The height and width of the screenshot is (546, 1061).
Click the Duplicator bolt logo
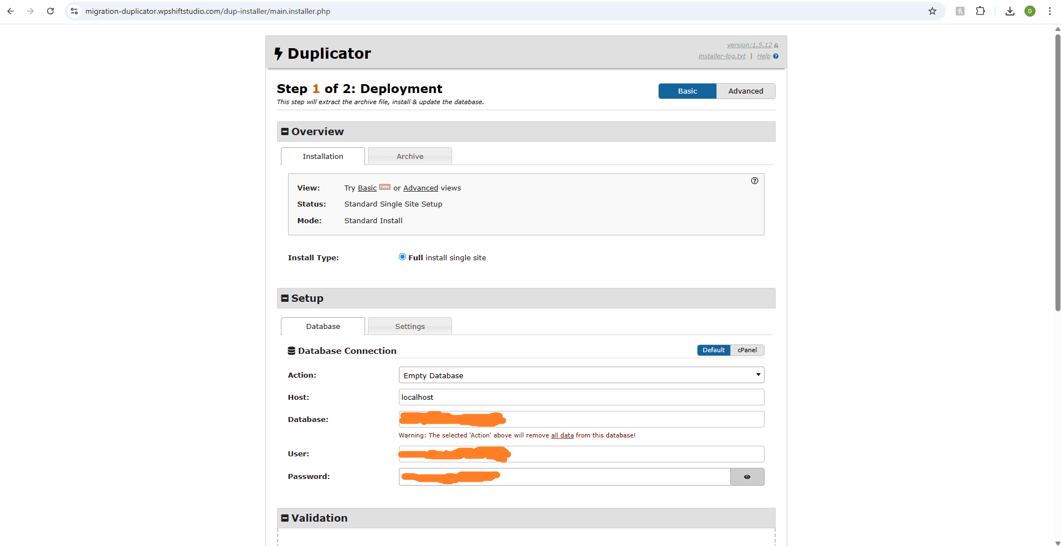tap(279, 54)
